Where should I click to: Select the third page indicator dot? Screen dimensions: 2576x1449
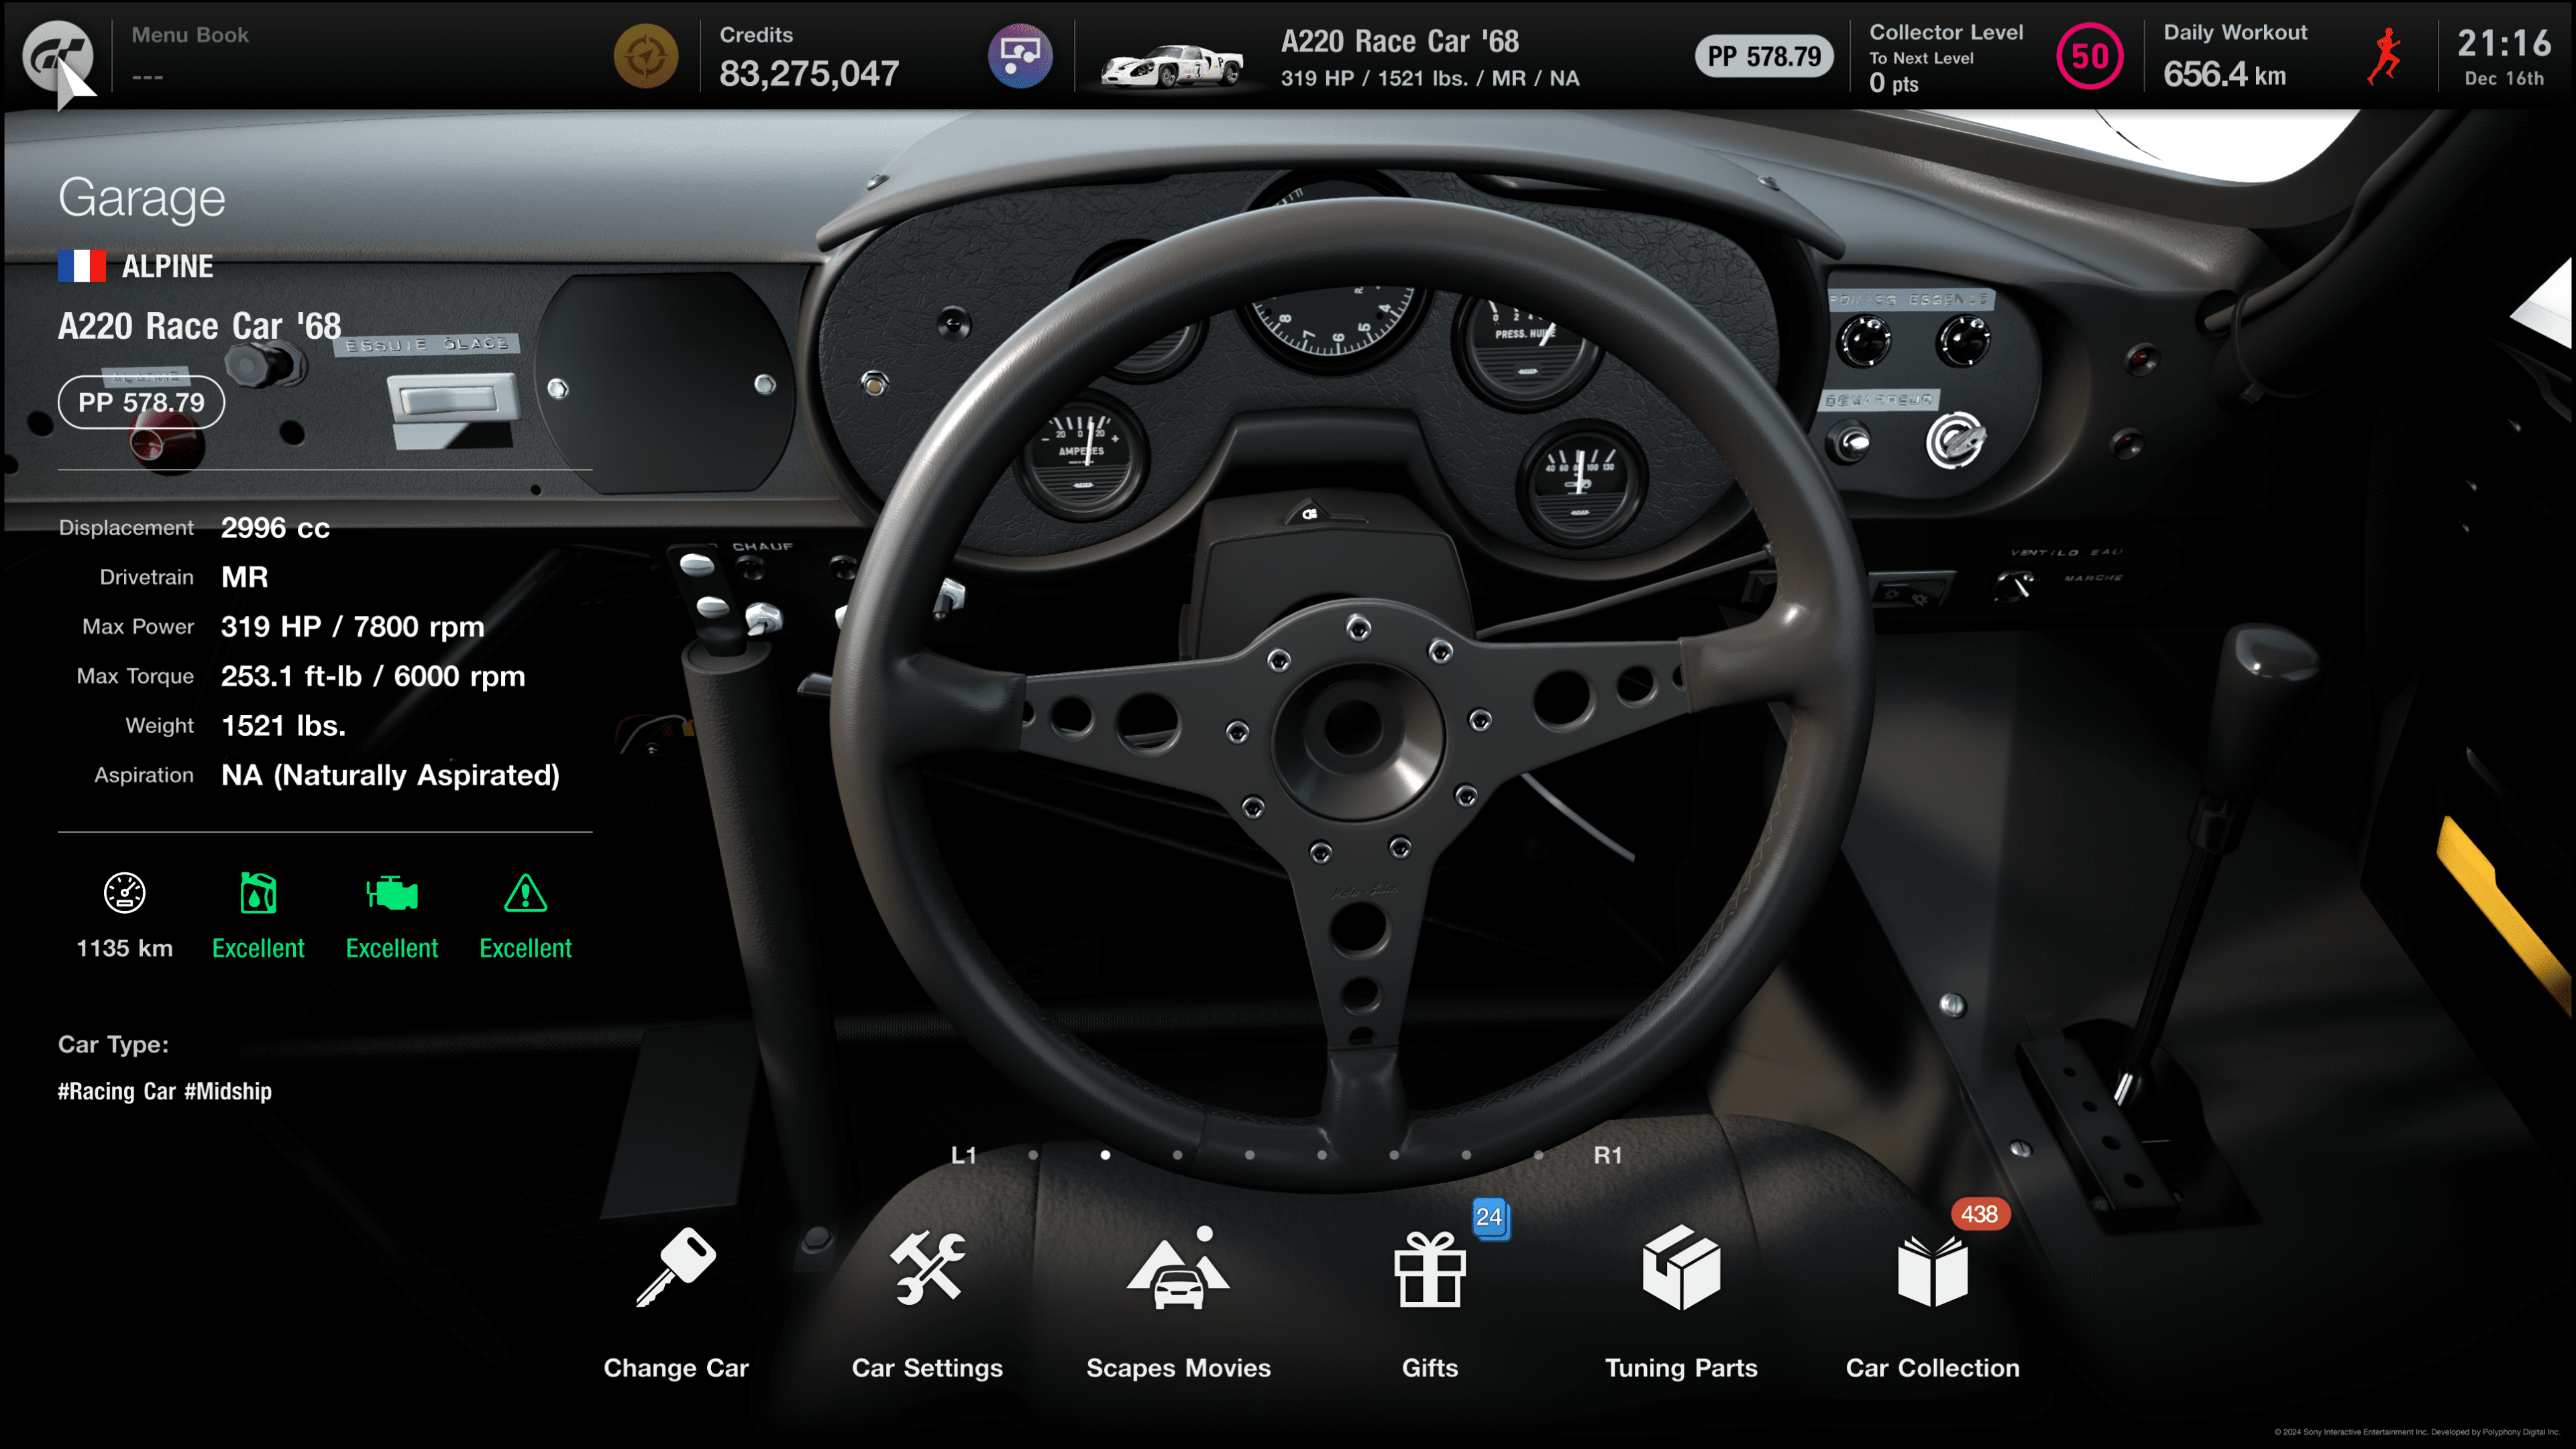[1177, 1155]
